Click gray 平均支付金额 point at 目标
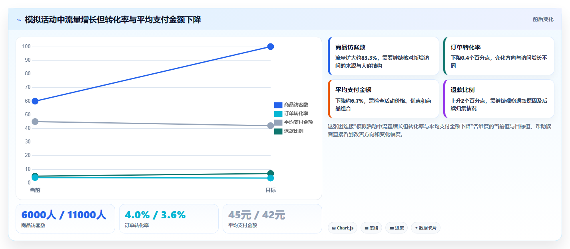Image resolution: width=570 pixels, height=249 pixels. click(x=270, y=125)
